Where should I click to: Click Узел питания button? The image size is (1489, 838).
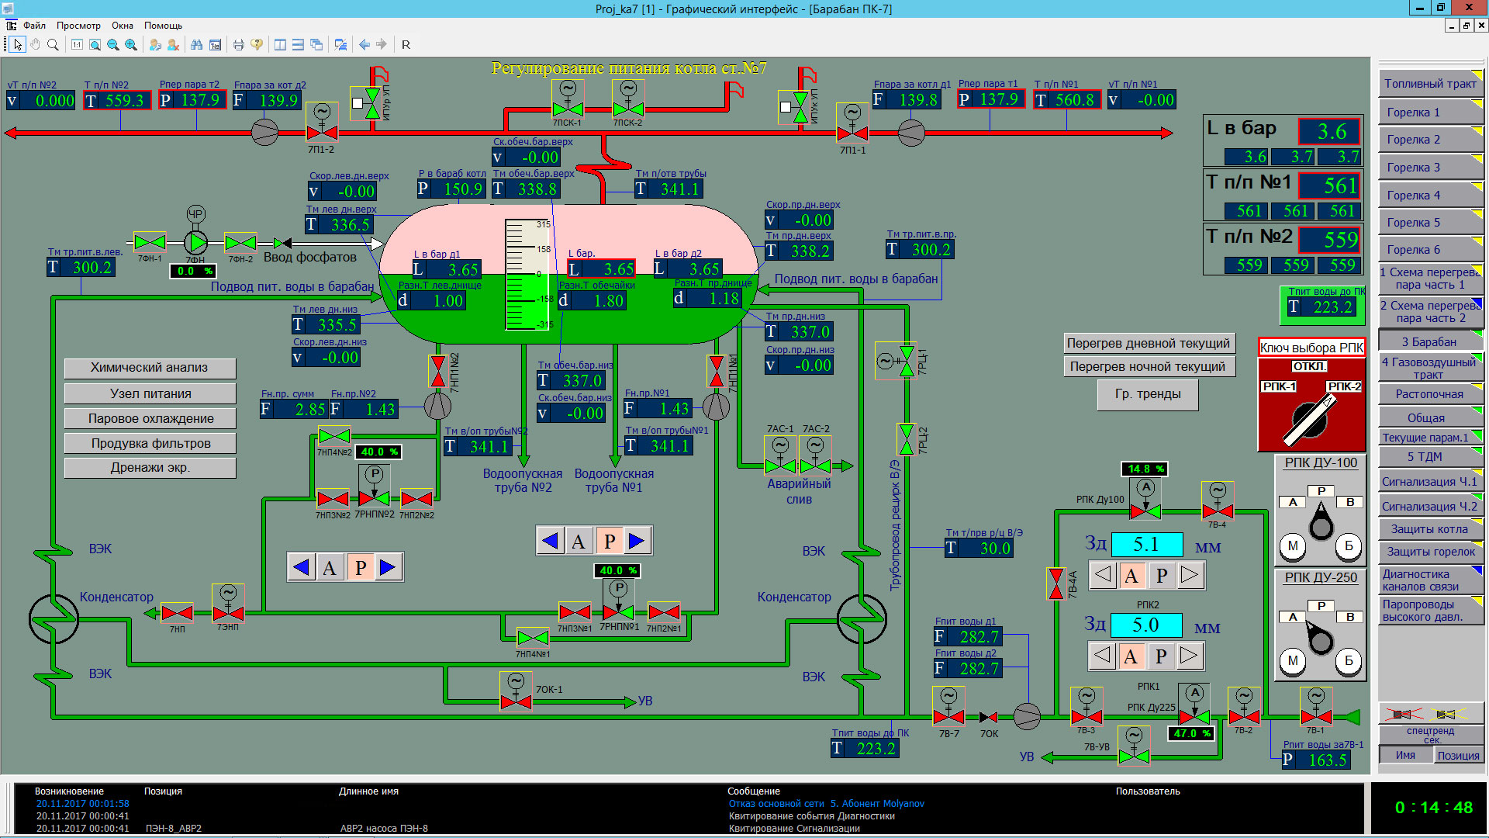pyautogui.click(x=150, y=393)
